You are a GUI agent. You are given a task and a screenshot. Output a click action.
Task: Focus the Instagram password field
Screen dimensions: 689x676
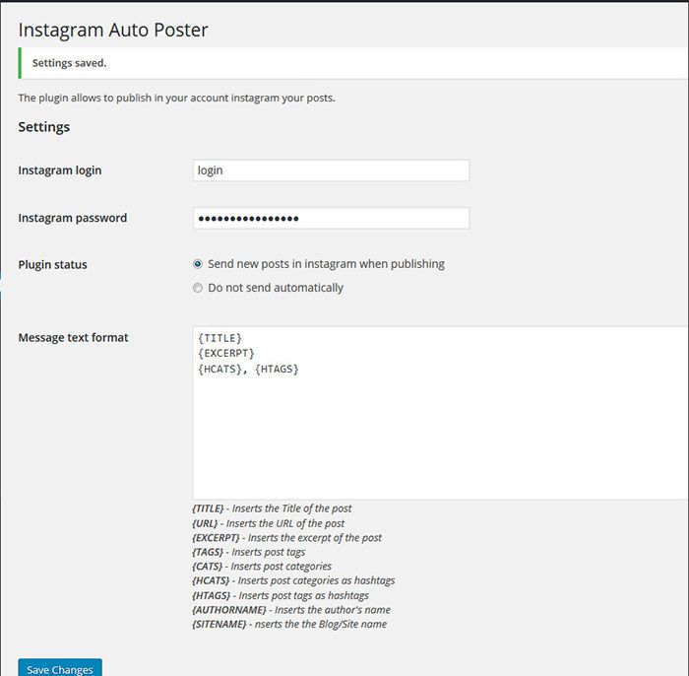click(x=331, y=218)
